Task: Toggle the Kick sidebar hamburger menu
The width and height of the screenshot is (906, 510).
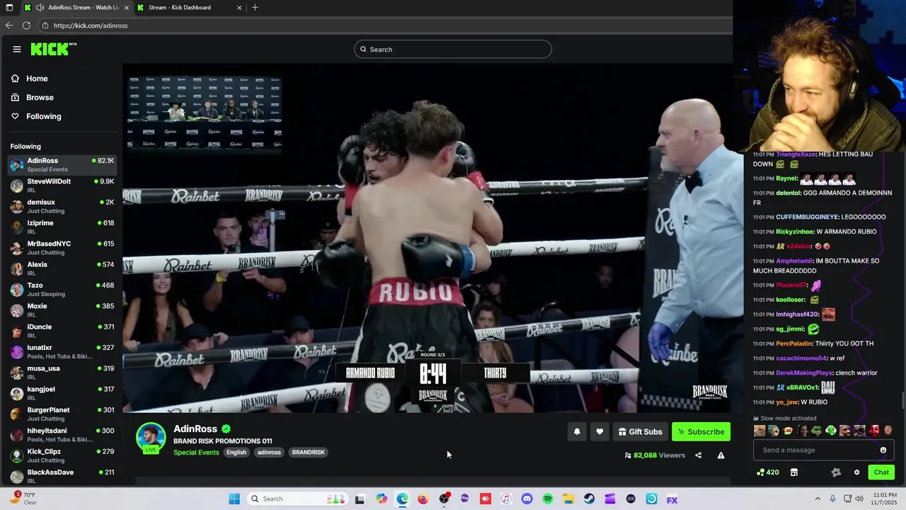Action: (x=17, y=49)
